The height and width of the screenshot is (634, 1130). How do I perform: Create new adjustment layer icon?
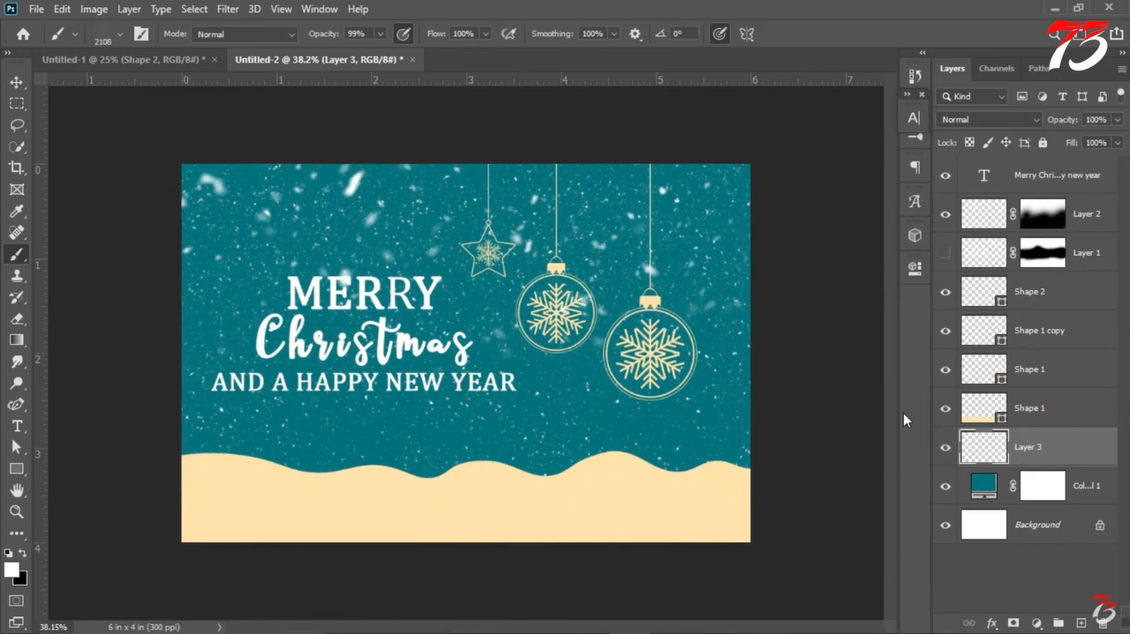pyautogui.click(x=1036, y=623)
